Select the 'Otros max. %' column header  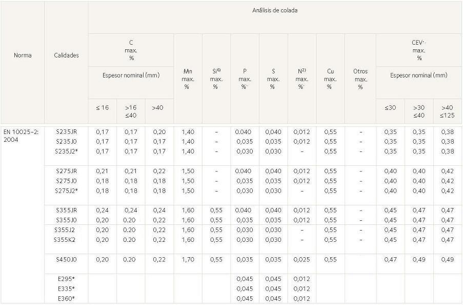360,79
